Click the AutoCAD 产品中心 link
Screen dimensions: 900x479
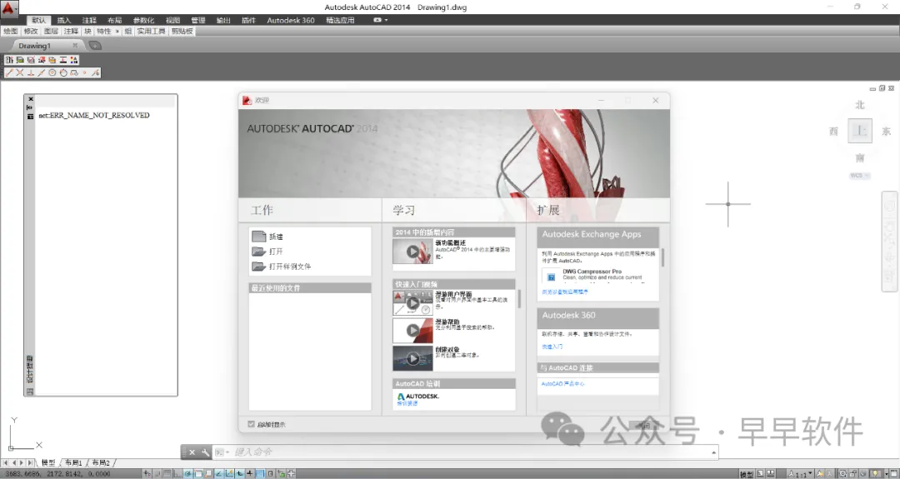[562, 384]
